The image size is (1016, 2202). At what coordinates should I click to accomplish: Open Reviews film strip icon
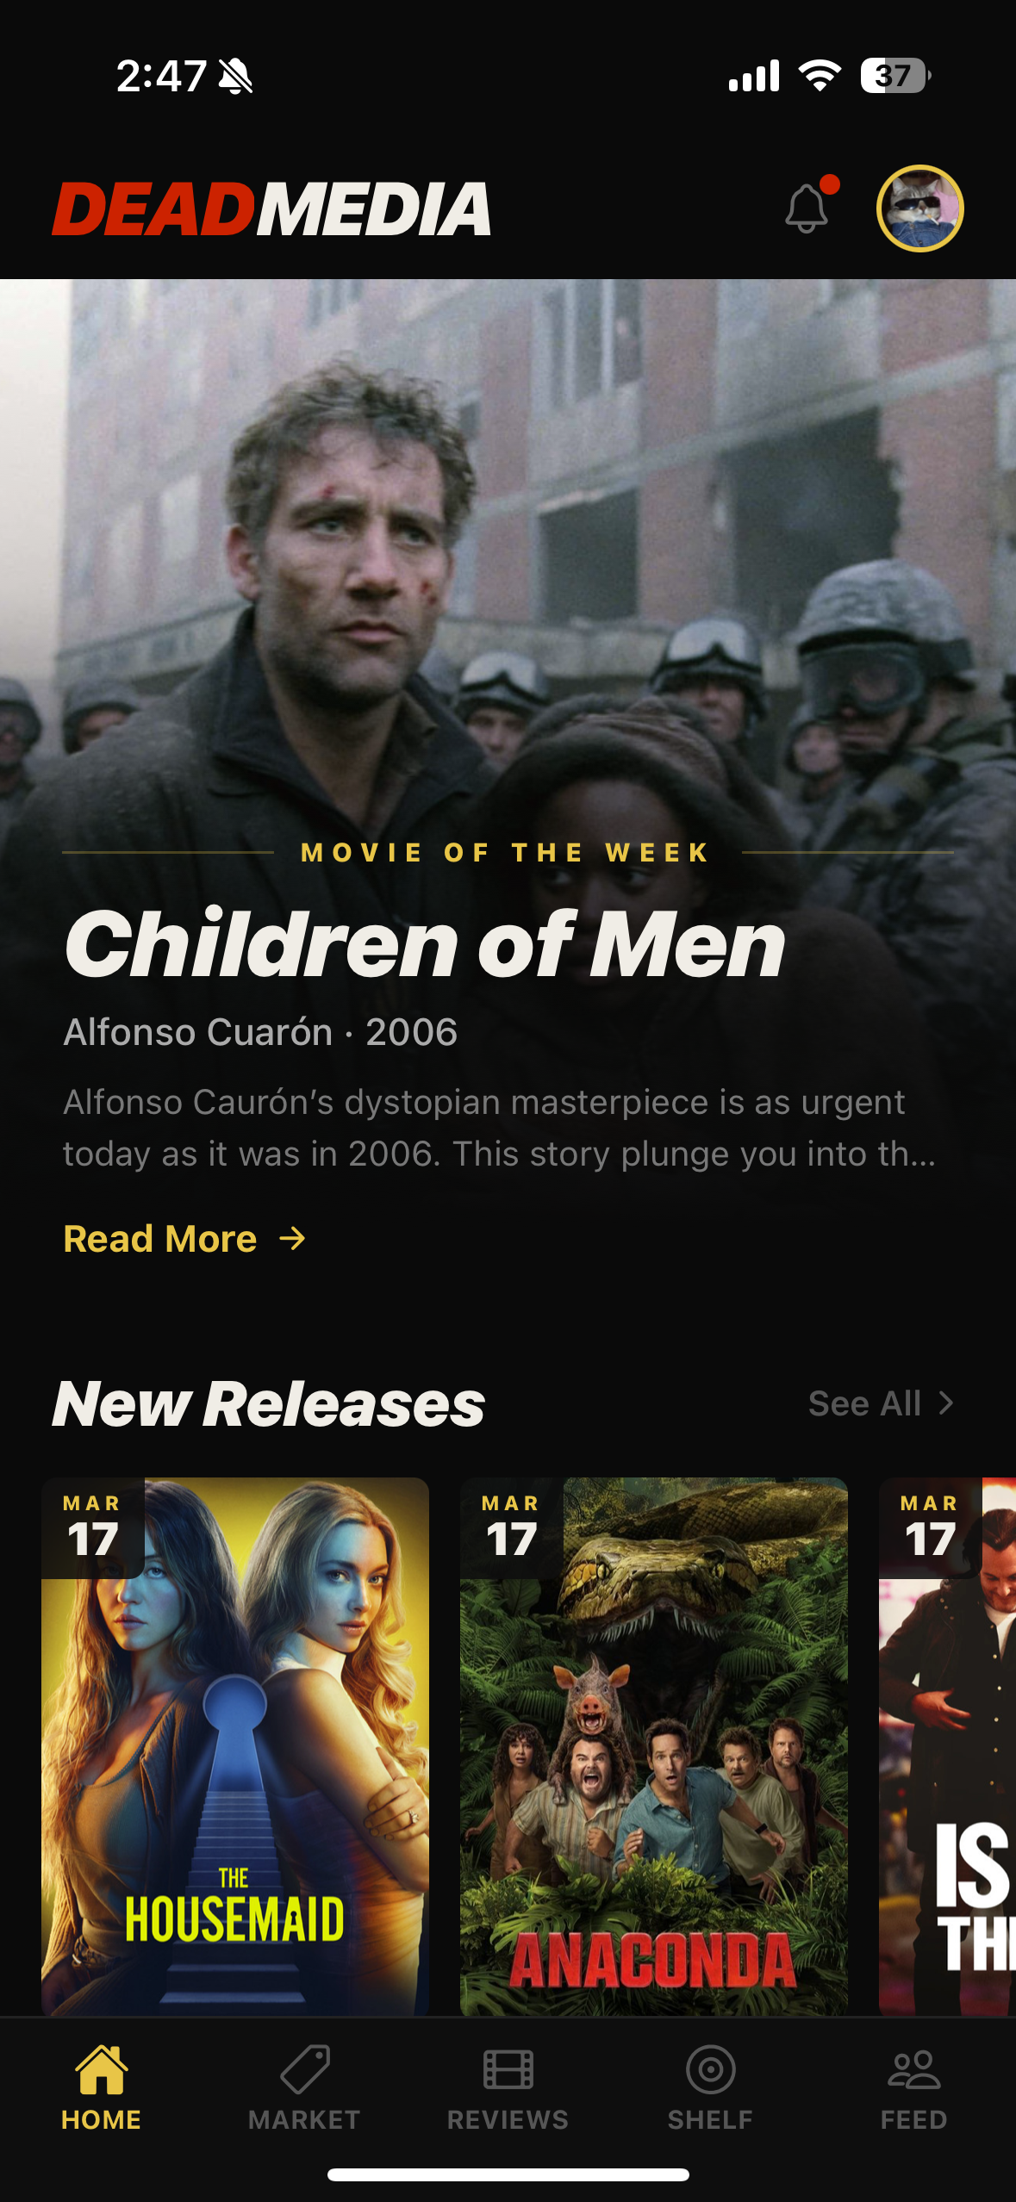508,2069
